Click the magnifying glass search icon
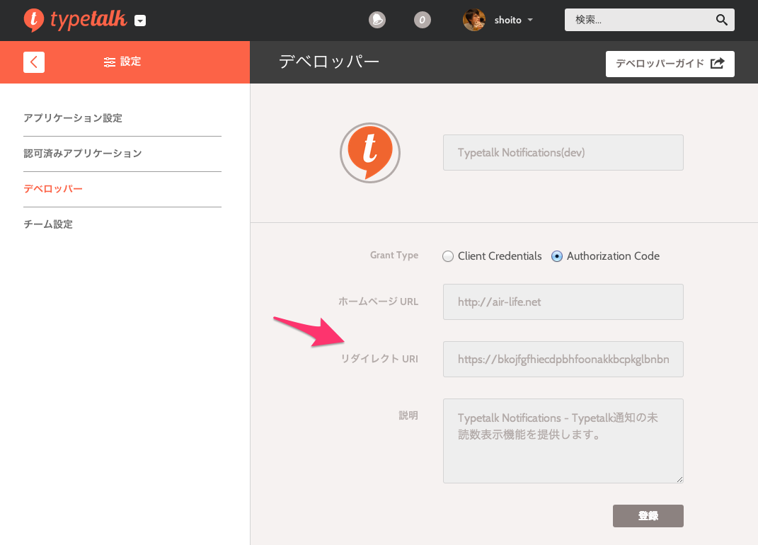 721,20
